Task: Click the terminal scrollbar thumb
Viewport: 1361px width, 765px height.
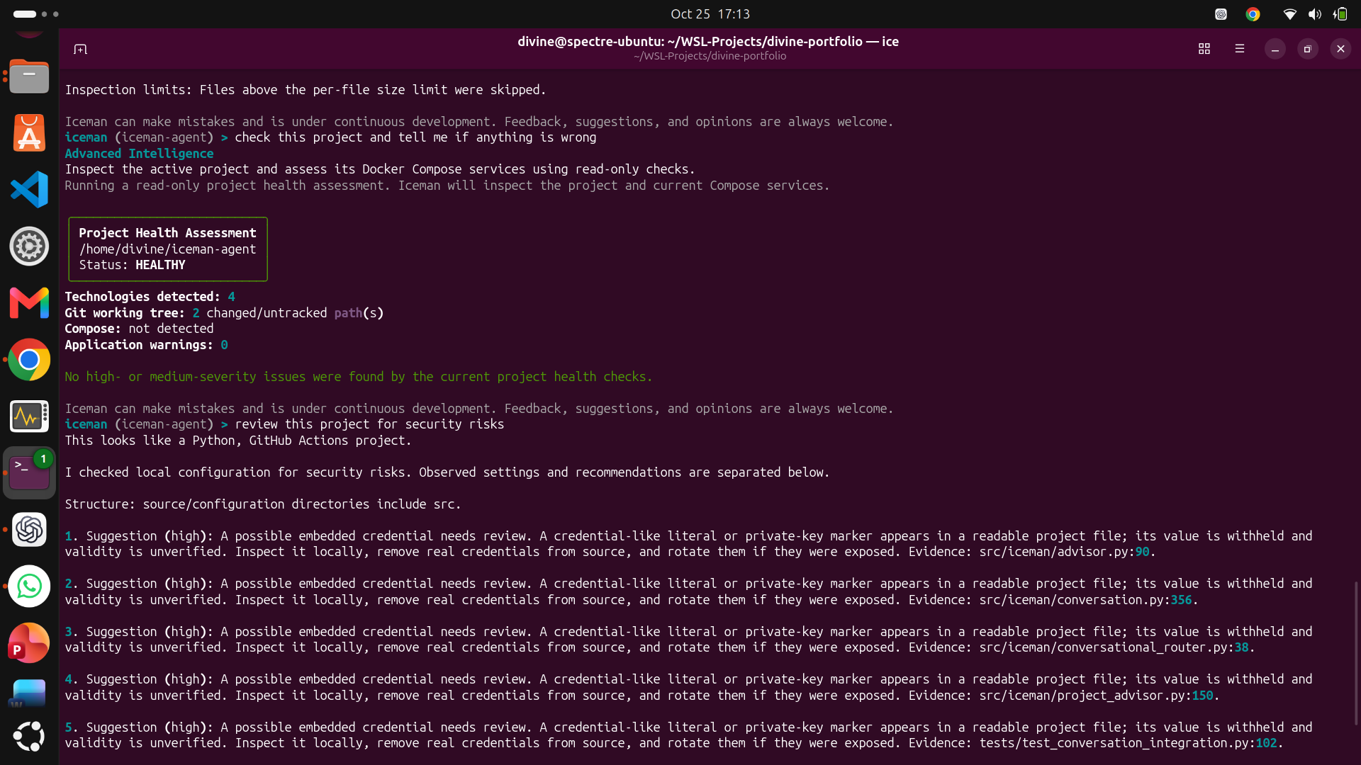Action: 1356,653
